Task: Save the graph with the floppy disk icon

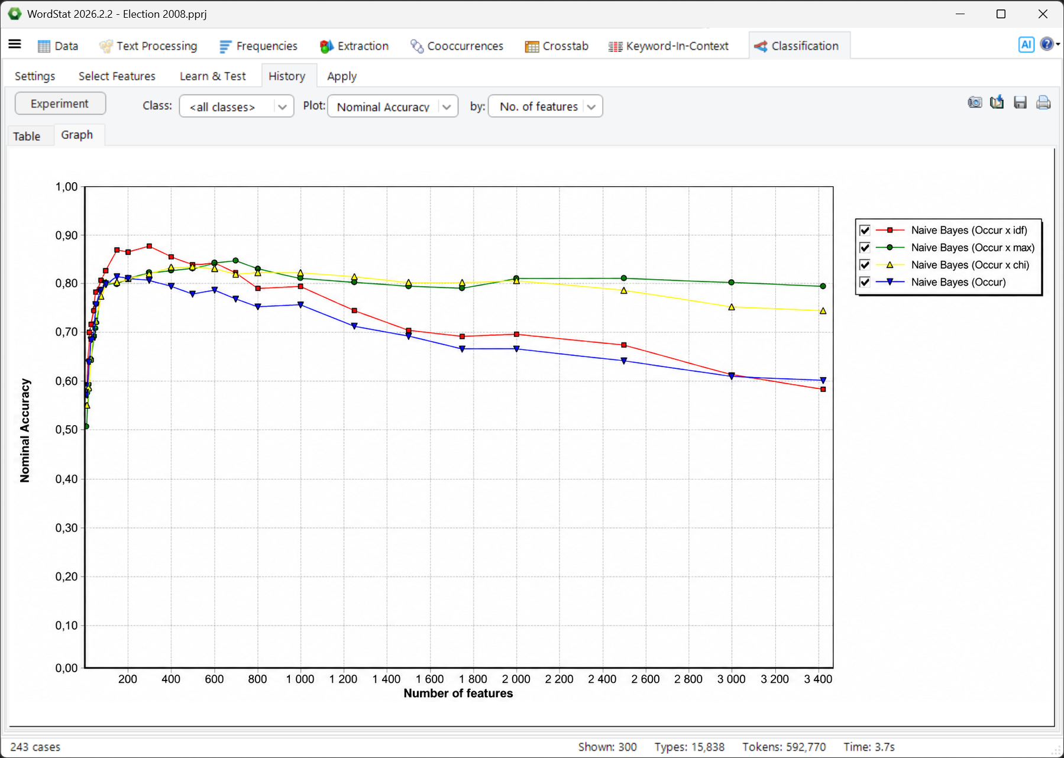Action: [1020, 103]
